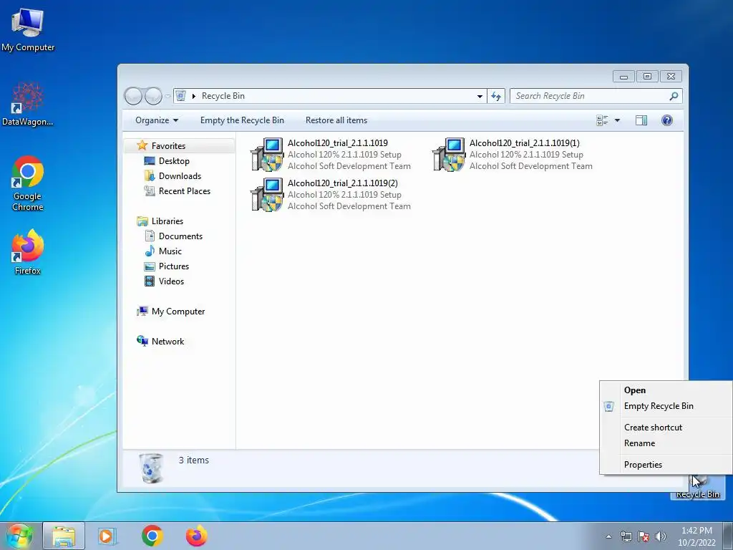Screen dimensions: 733x550
Task: Click the network status tray icon
Action: (x=626, y=537)
